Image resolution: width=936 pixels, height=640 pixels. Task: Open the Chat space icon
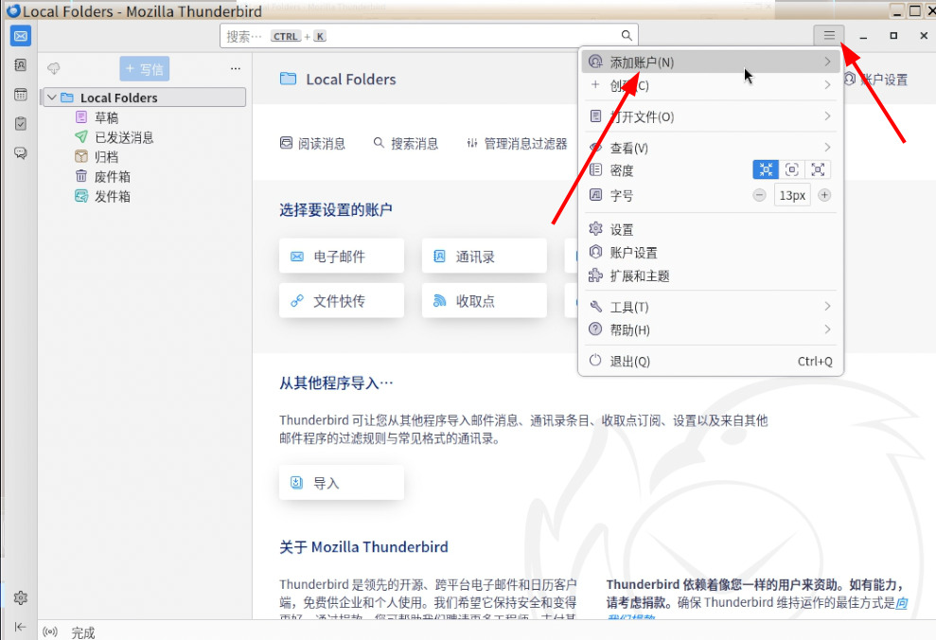pos(20,152)
